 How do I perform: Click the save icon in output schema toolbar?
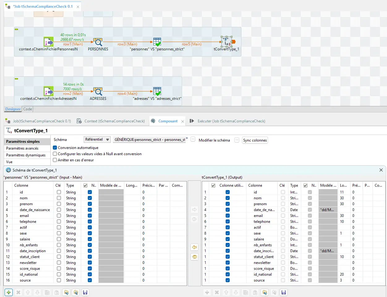(x=283, y=292)
